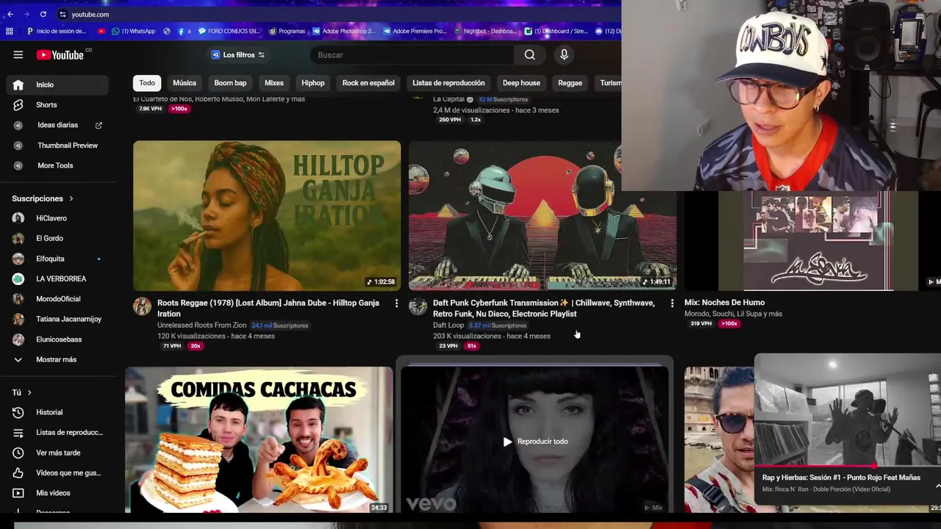Open Mix: Noches De Humo title
Screen dimensions: 941x529
pos(724,302)
